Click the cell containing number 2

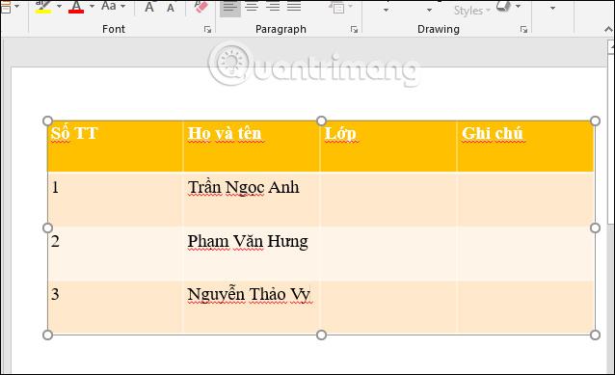pyautogui.click(x=115, y=254)
